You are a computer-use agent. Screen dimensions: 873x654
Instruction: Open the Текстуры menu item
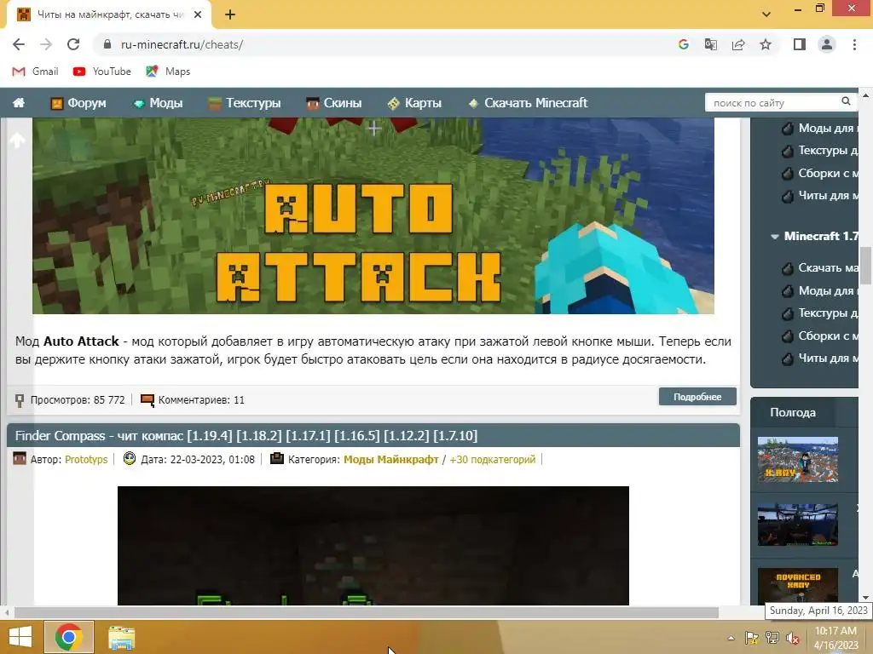[x=245, y=103]
